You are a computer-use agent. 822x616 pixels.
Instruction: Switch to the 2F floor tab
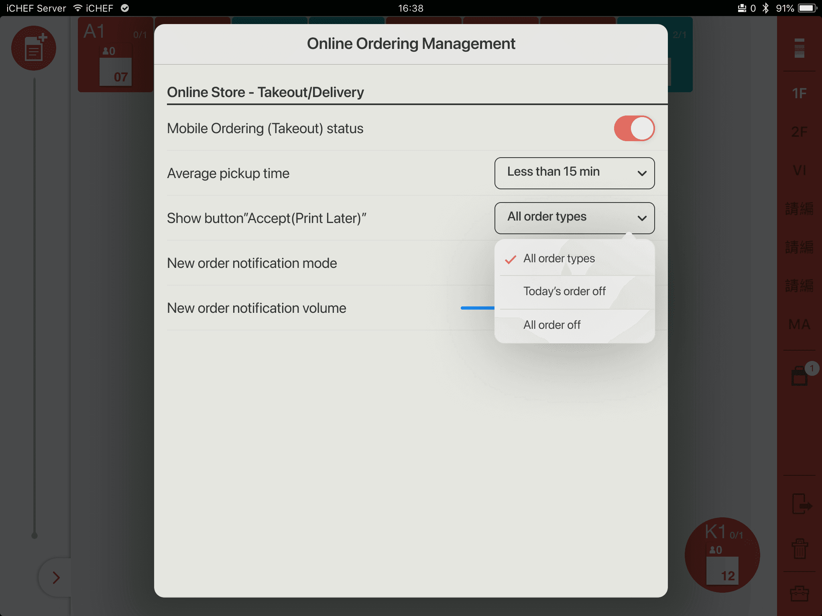[800, 132]
